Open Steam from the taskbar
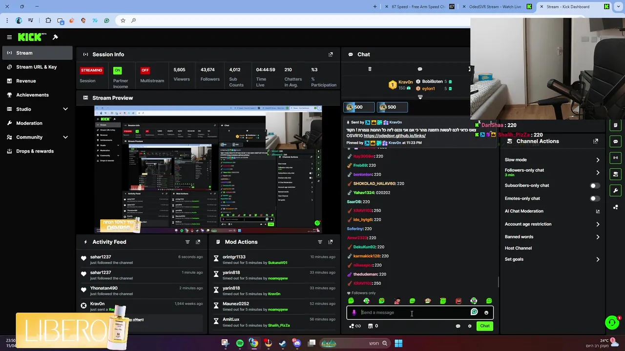The height and width of the screenshot is (351, 625). point(282,343)
